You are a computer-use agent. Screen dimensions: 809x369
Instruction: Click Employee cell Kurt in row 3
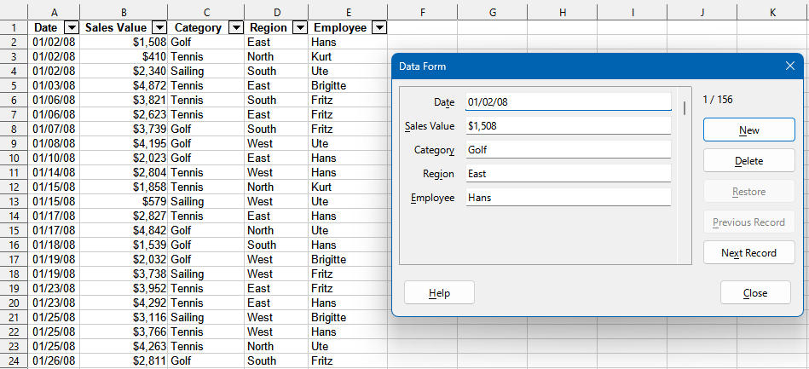pos(348,57)
